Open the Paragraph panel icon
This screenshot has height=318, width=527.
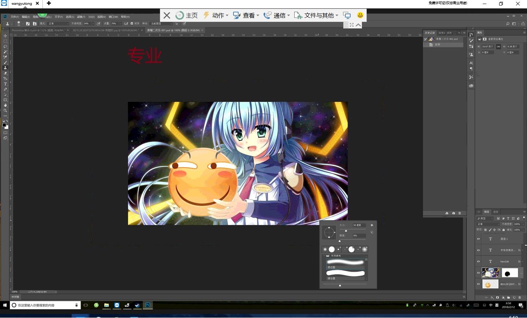tap(471, 69)
